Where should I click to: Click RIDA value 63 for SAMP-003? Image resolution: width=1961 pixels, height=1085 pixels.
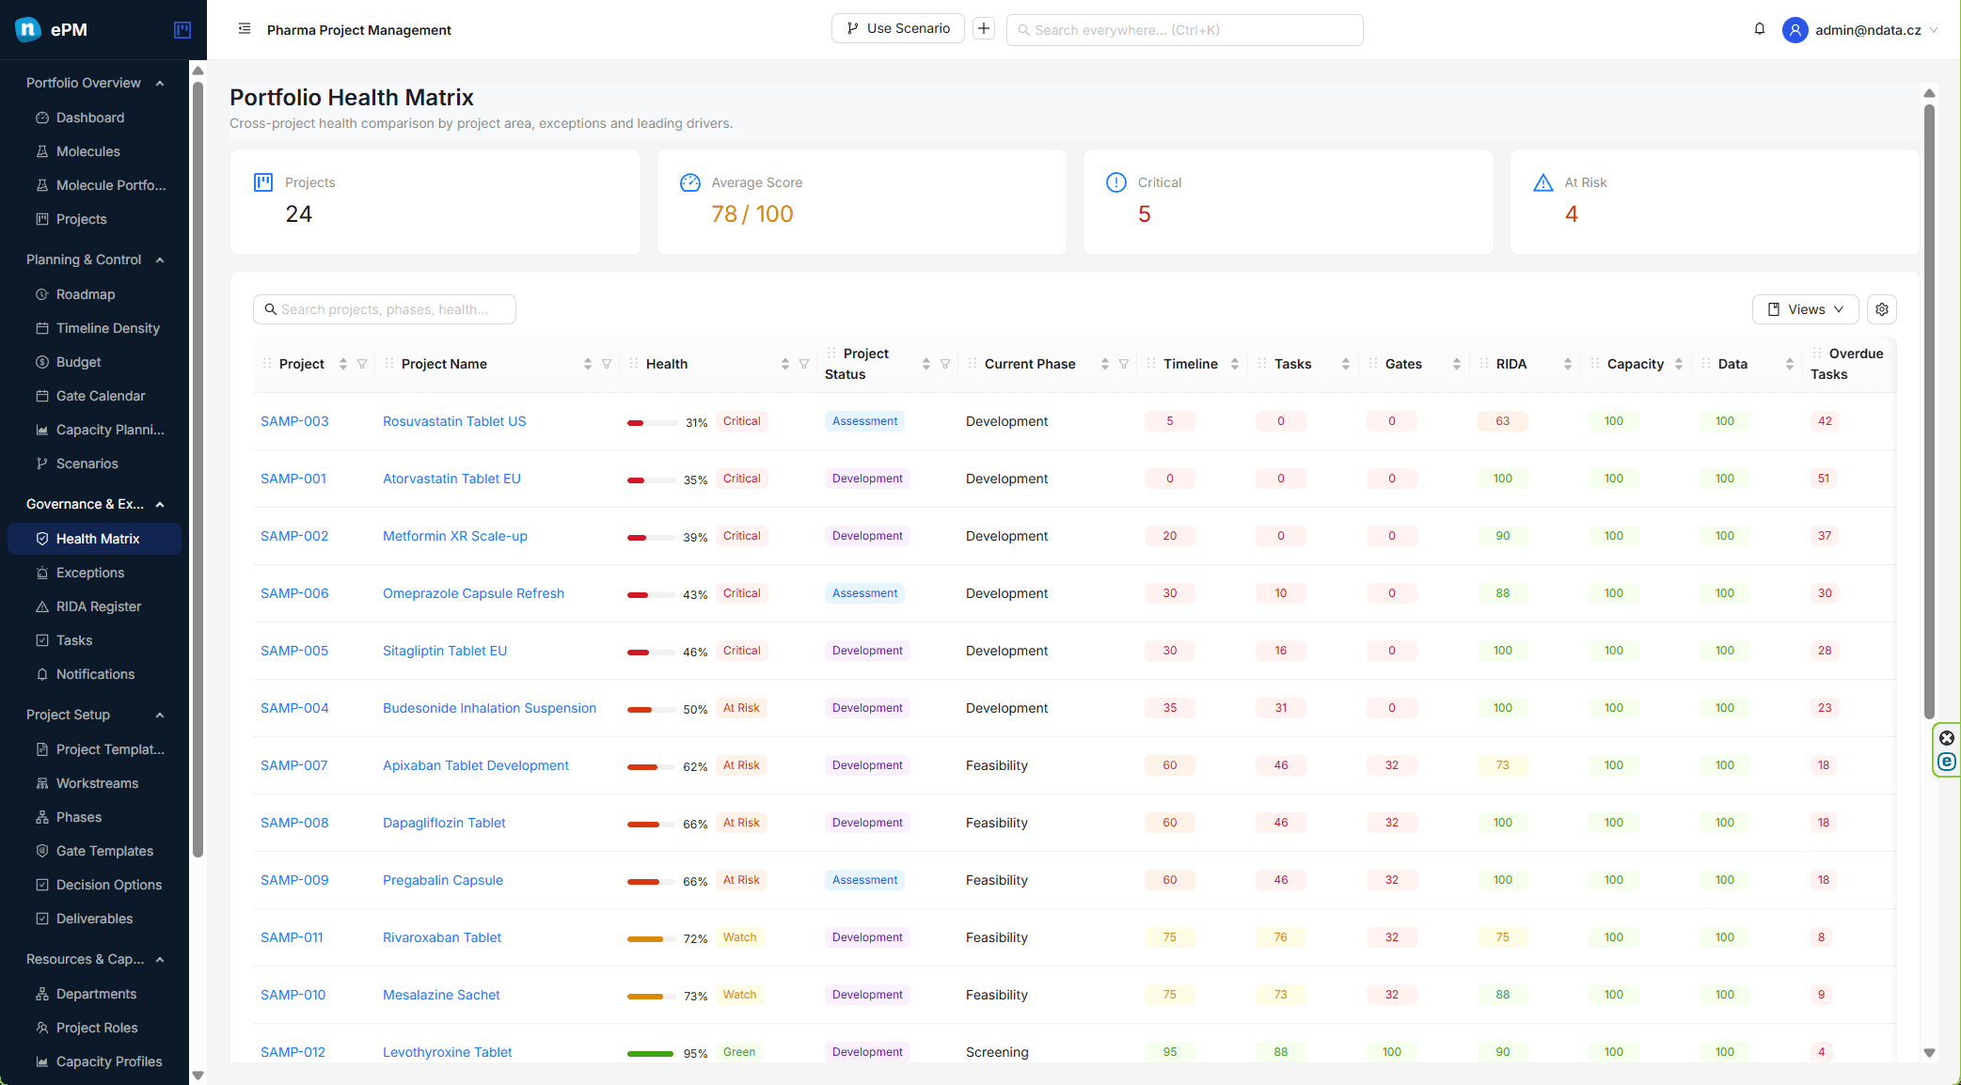(x=1502, y=421)
